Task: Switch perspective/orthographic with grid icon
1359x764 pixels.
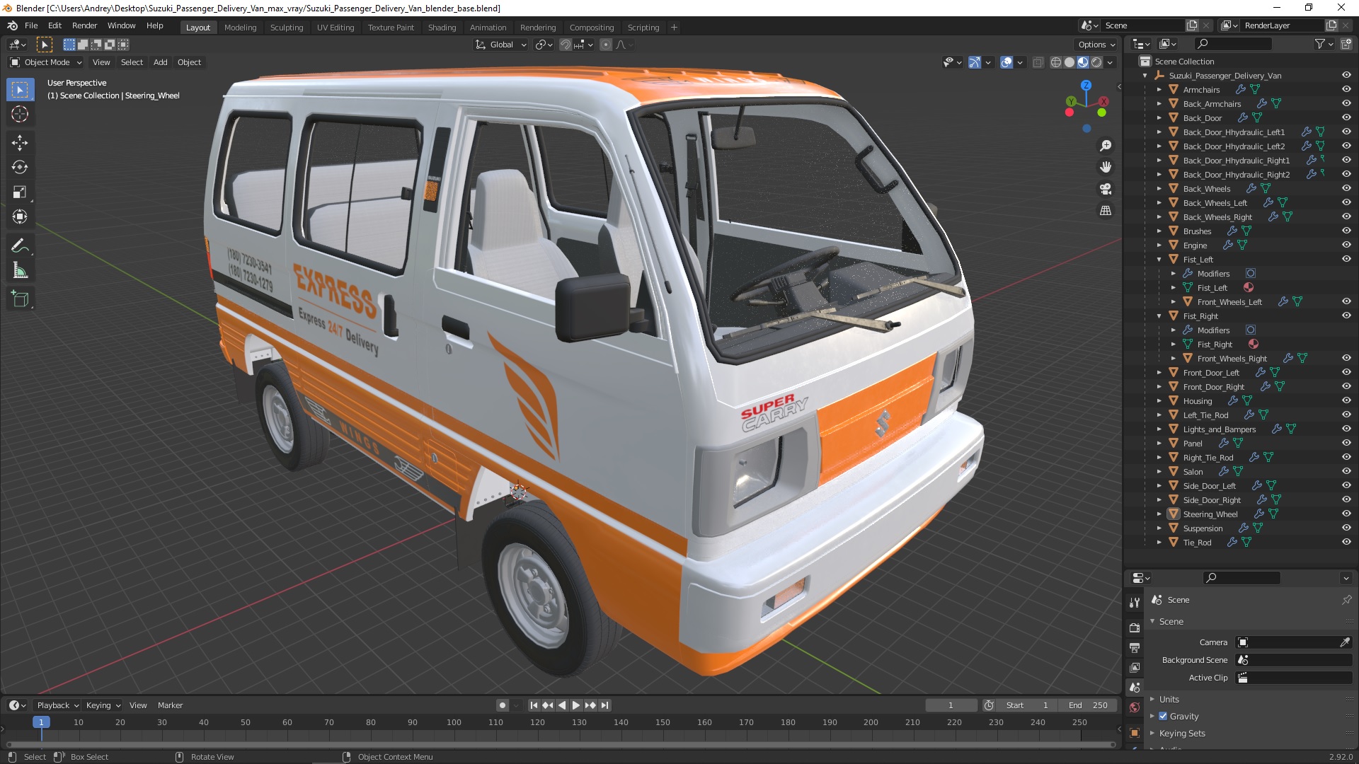Action: pyautogui.click(x=1105, y=210)
